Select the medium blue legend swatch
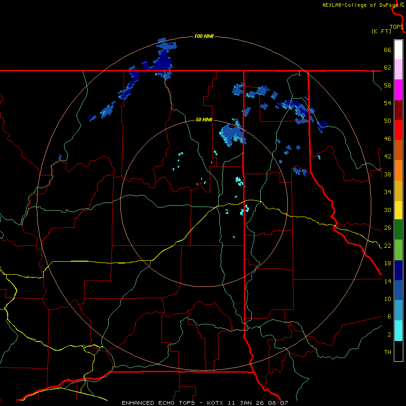 pos(398,290)
